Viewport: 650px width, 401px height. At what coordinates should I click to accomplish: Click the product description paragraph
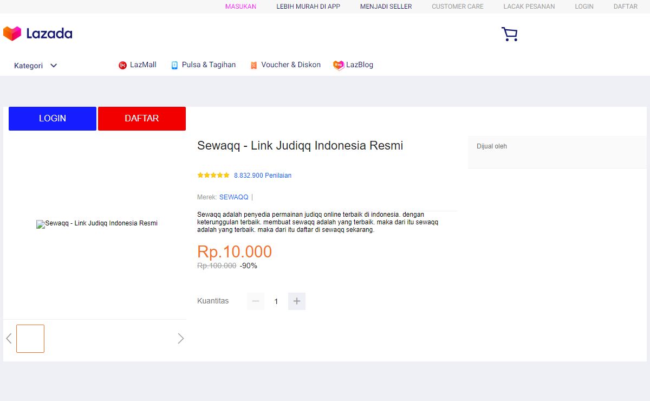[318, 222]
